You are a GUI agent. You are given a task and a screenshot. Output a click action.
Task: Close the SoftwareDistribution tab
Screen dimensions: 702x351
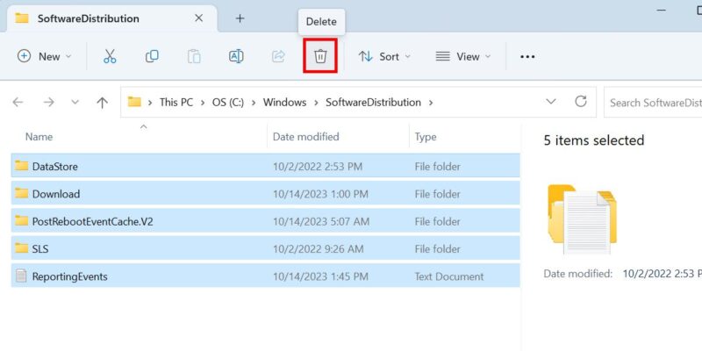coord(199,18)
